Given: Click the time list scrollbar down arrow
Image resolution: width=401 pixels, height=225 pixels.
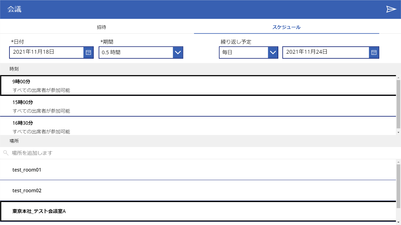Looking at the screenshot, I should point(398,132).
